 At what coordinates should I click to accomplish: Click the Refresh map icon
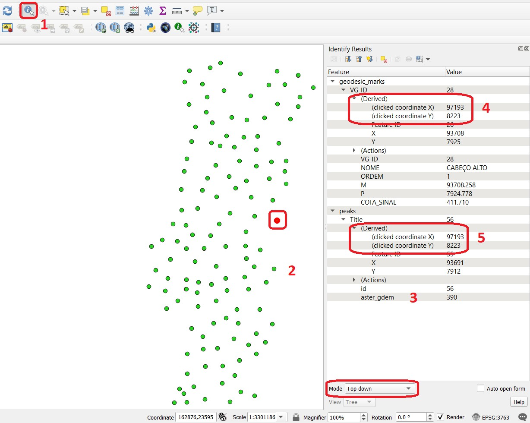tap(7, 10)
